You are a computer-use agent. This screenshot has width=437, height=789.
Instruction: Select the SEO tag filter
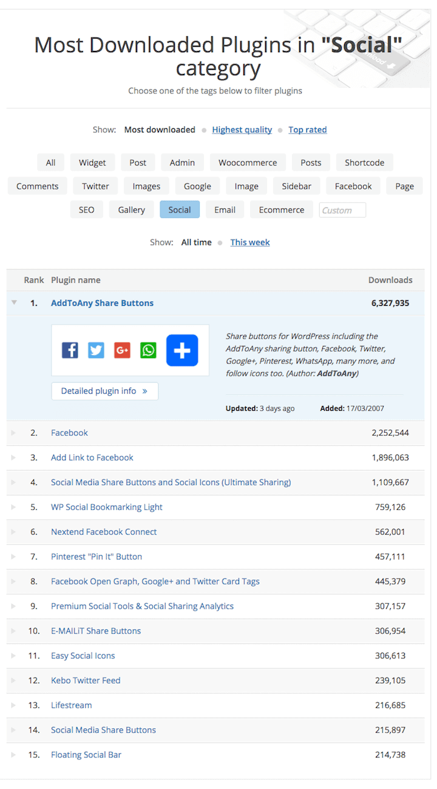coord(87,210)
